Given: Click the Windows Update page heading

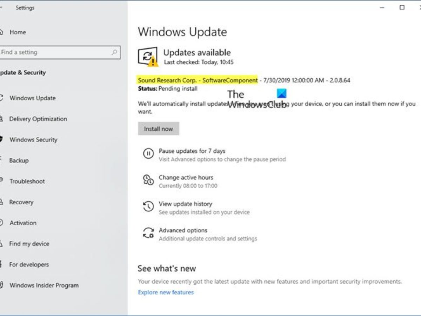Looking at the screenshot, I should pos(182,32).
